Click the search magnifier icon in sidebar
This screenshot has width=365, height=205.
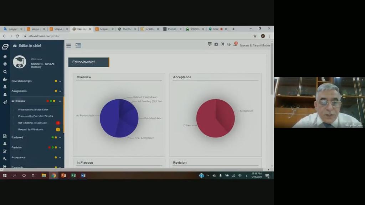(5, 72)
